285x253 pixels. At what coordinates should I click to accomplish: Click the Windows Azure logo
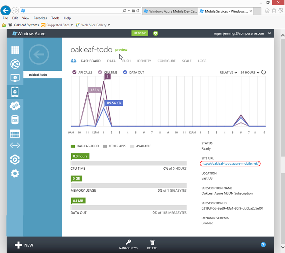(x=29, y=34)
